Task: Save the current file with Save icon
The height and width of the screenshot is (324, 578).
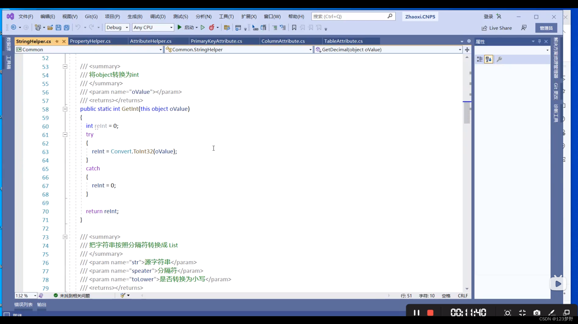Action: pos(58,28)
